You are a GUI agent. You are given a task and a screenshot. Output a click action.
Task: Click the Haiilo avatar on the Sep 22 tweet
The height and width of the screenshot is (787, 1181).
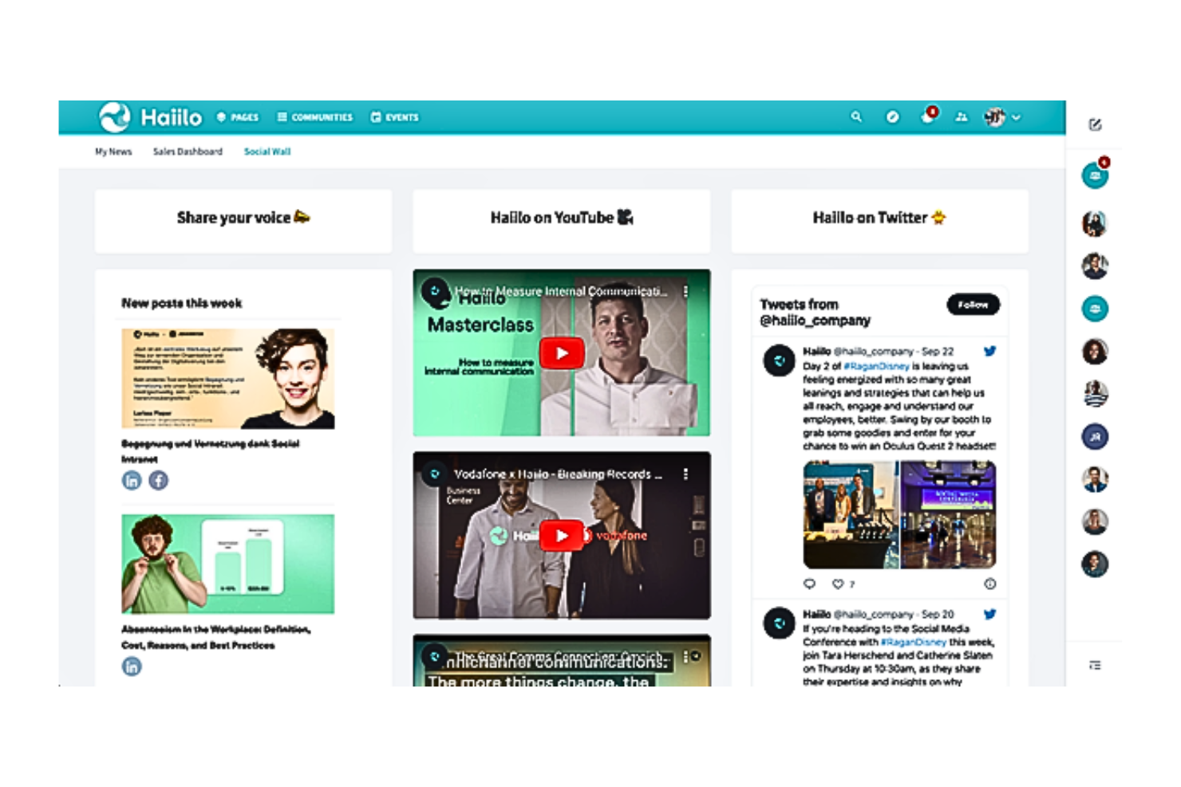[779, 360]
